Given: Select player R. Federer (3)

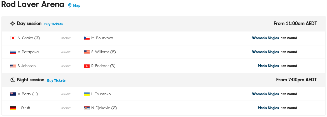Looking at the screenshot, I should click(103, 66).
